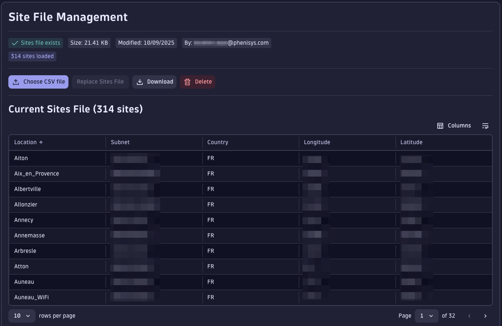Toggle sort order on the Country column

217,142
